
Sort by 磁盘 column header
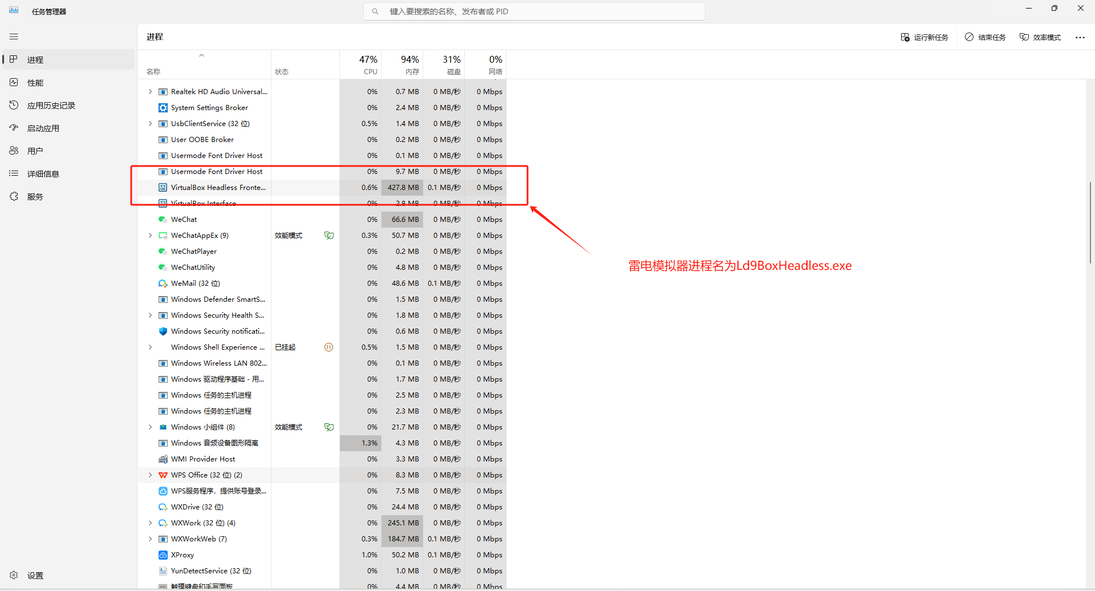444,65
